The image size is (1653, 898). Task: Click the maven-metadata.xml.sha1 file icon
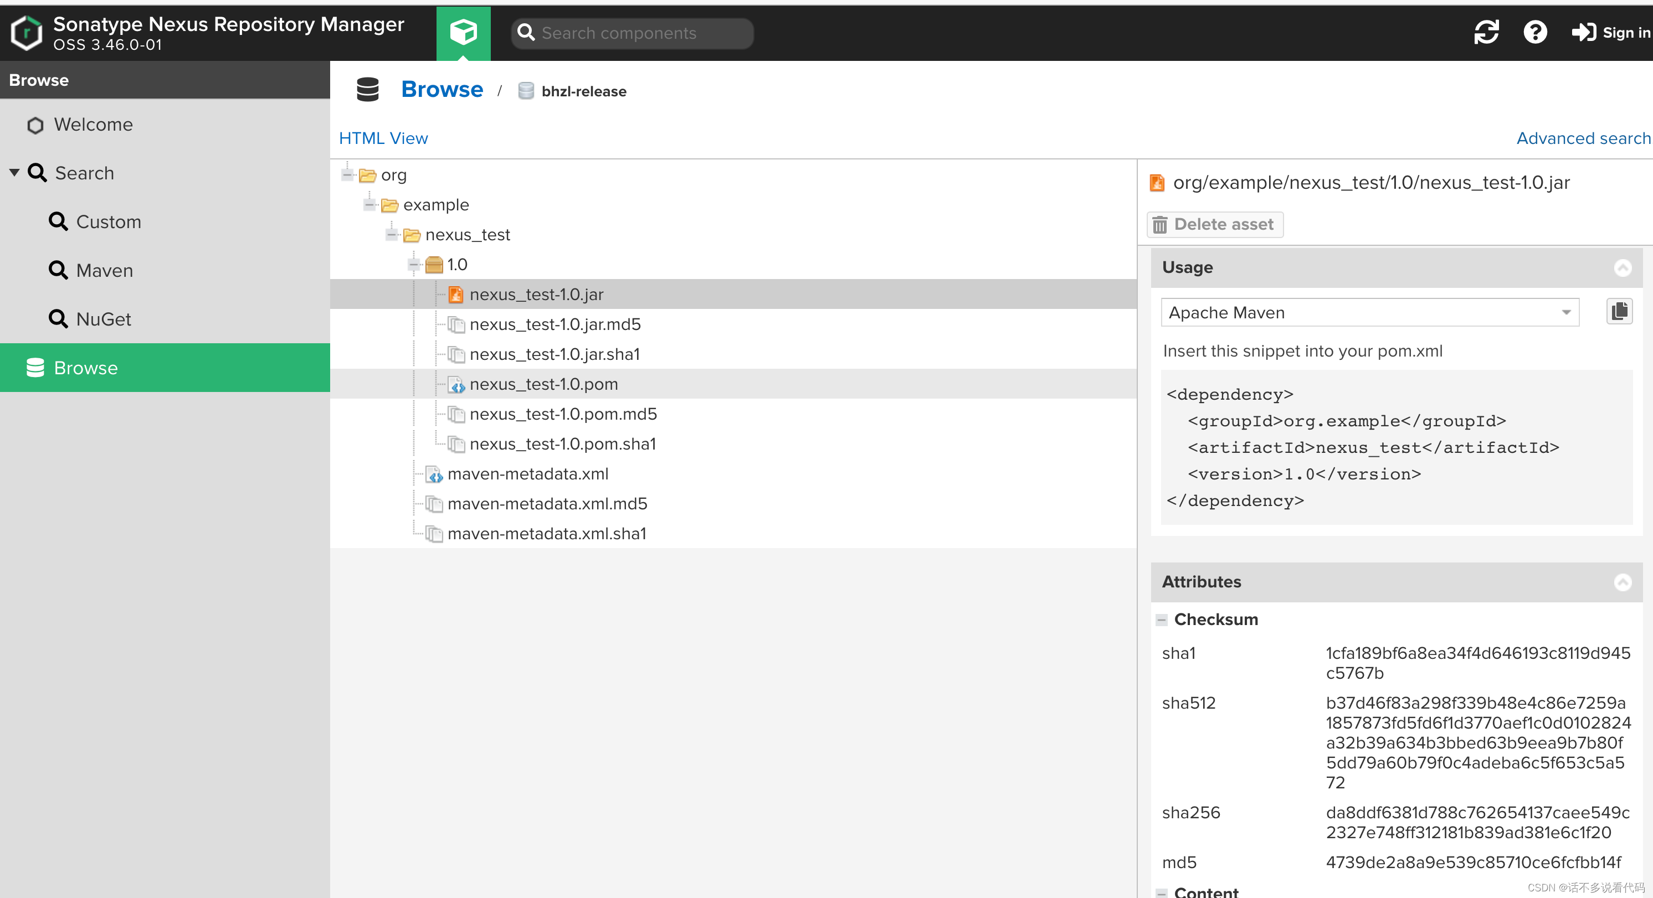click(x=434, y=534)
